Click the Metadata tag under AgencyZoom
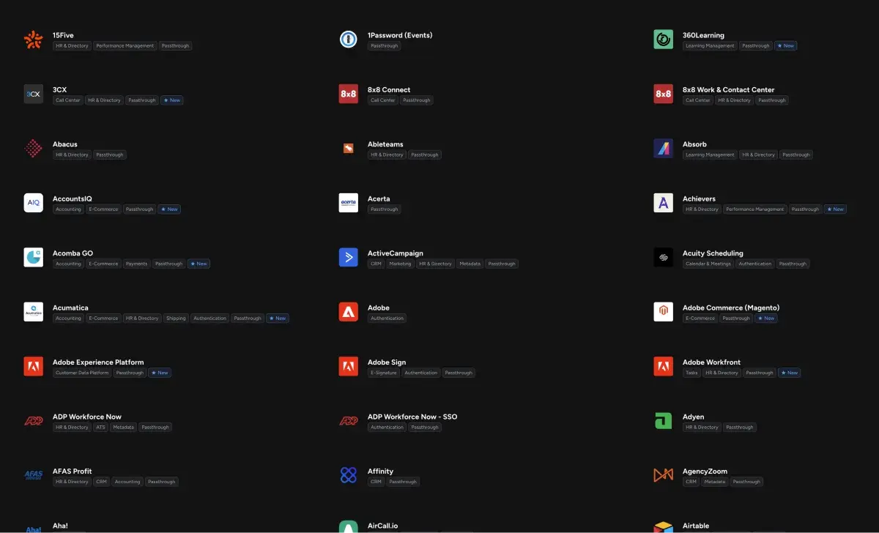 [715, 482]
